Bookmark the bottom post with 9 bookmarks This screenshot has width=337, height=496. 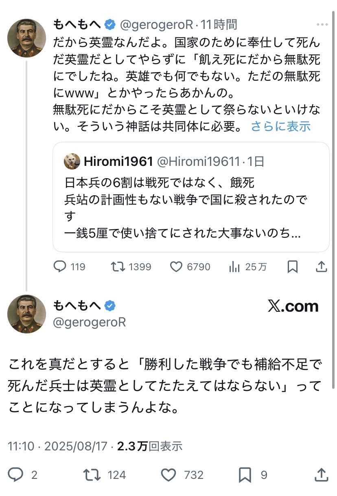245,475
